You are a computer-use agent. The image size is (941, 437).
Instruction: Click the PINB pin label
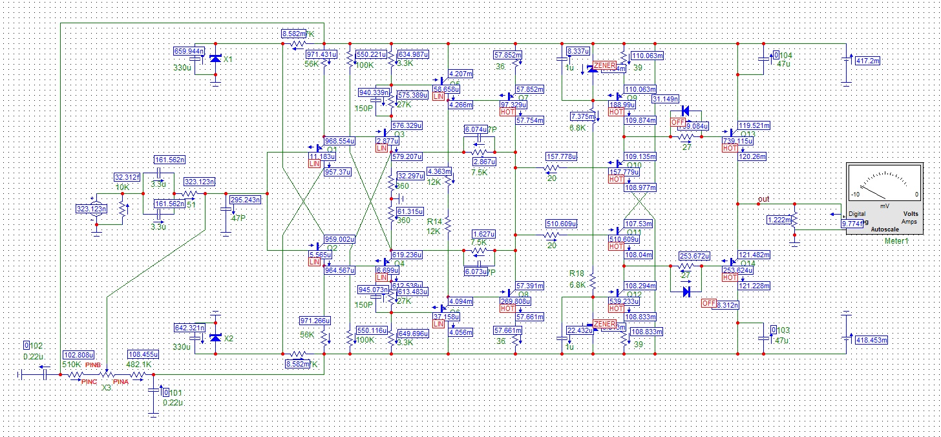(x=93, y=365)
